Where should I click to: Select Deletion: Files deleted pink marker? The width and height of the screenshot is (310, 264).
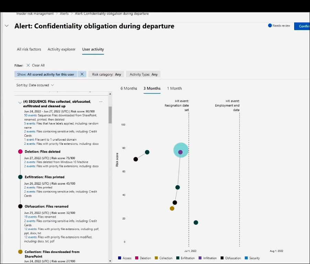click(20, 152)
